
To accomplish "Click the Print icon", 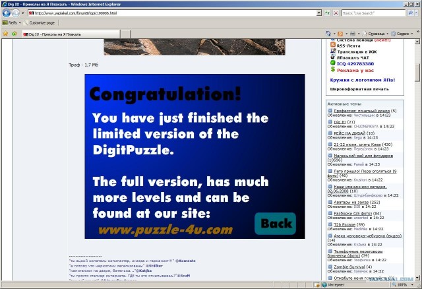I will point(353,34).
